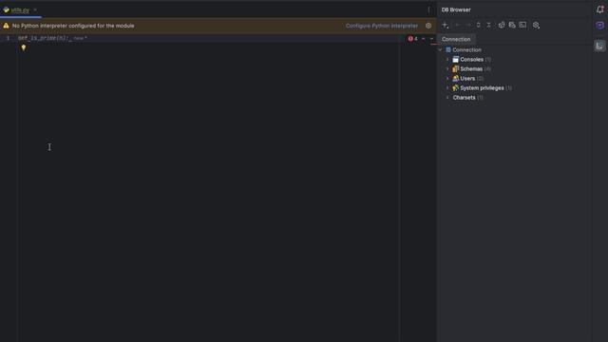Image resolution: width=608 pixels, height=342 pixels.
Task: Open SQL console icon in DB Browser toolbar
Action: click(x=522, y=26)
